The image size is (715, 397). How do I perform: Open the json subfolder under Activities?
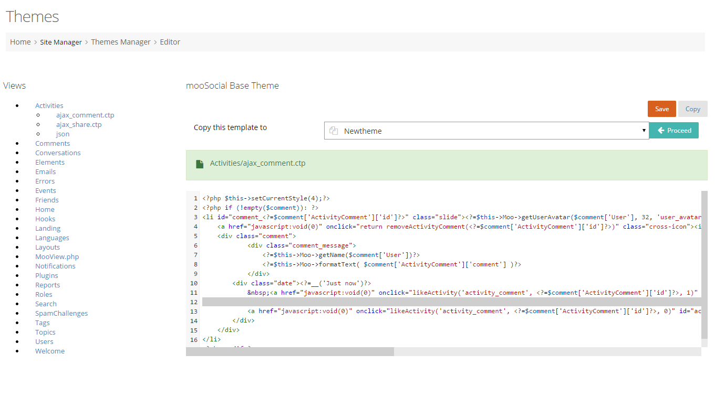[x=63, y=134]
